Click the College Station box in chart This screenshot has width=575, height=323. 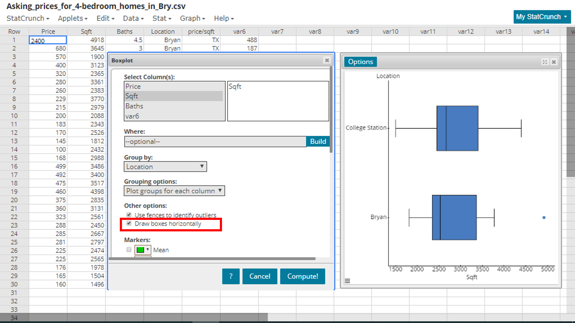coord(457,128)
